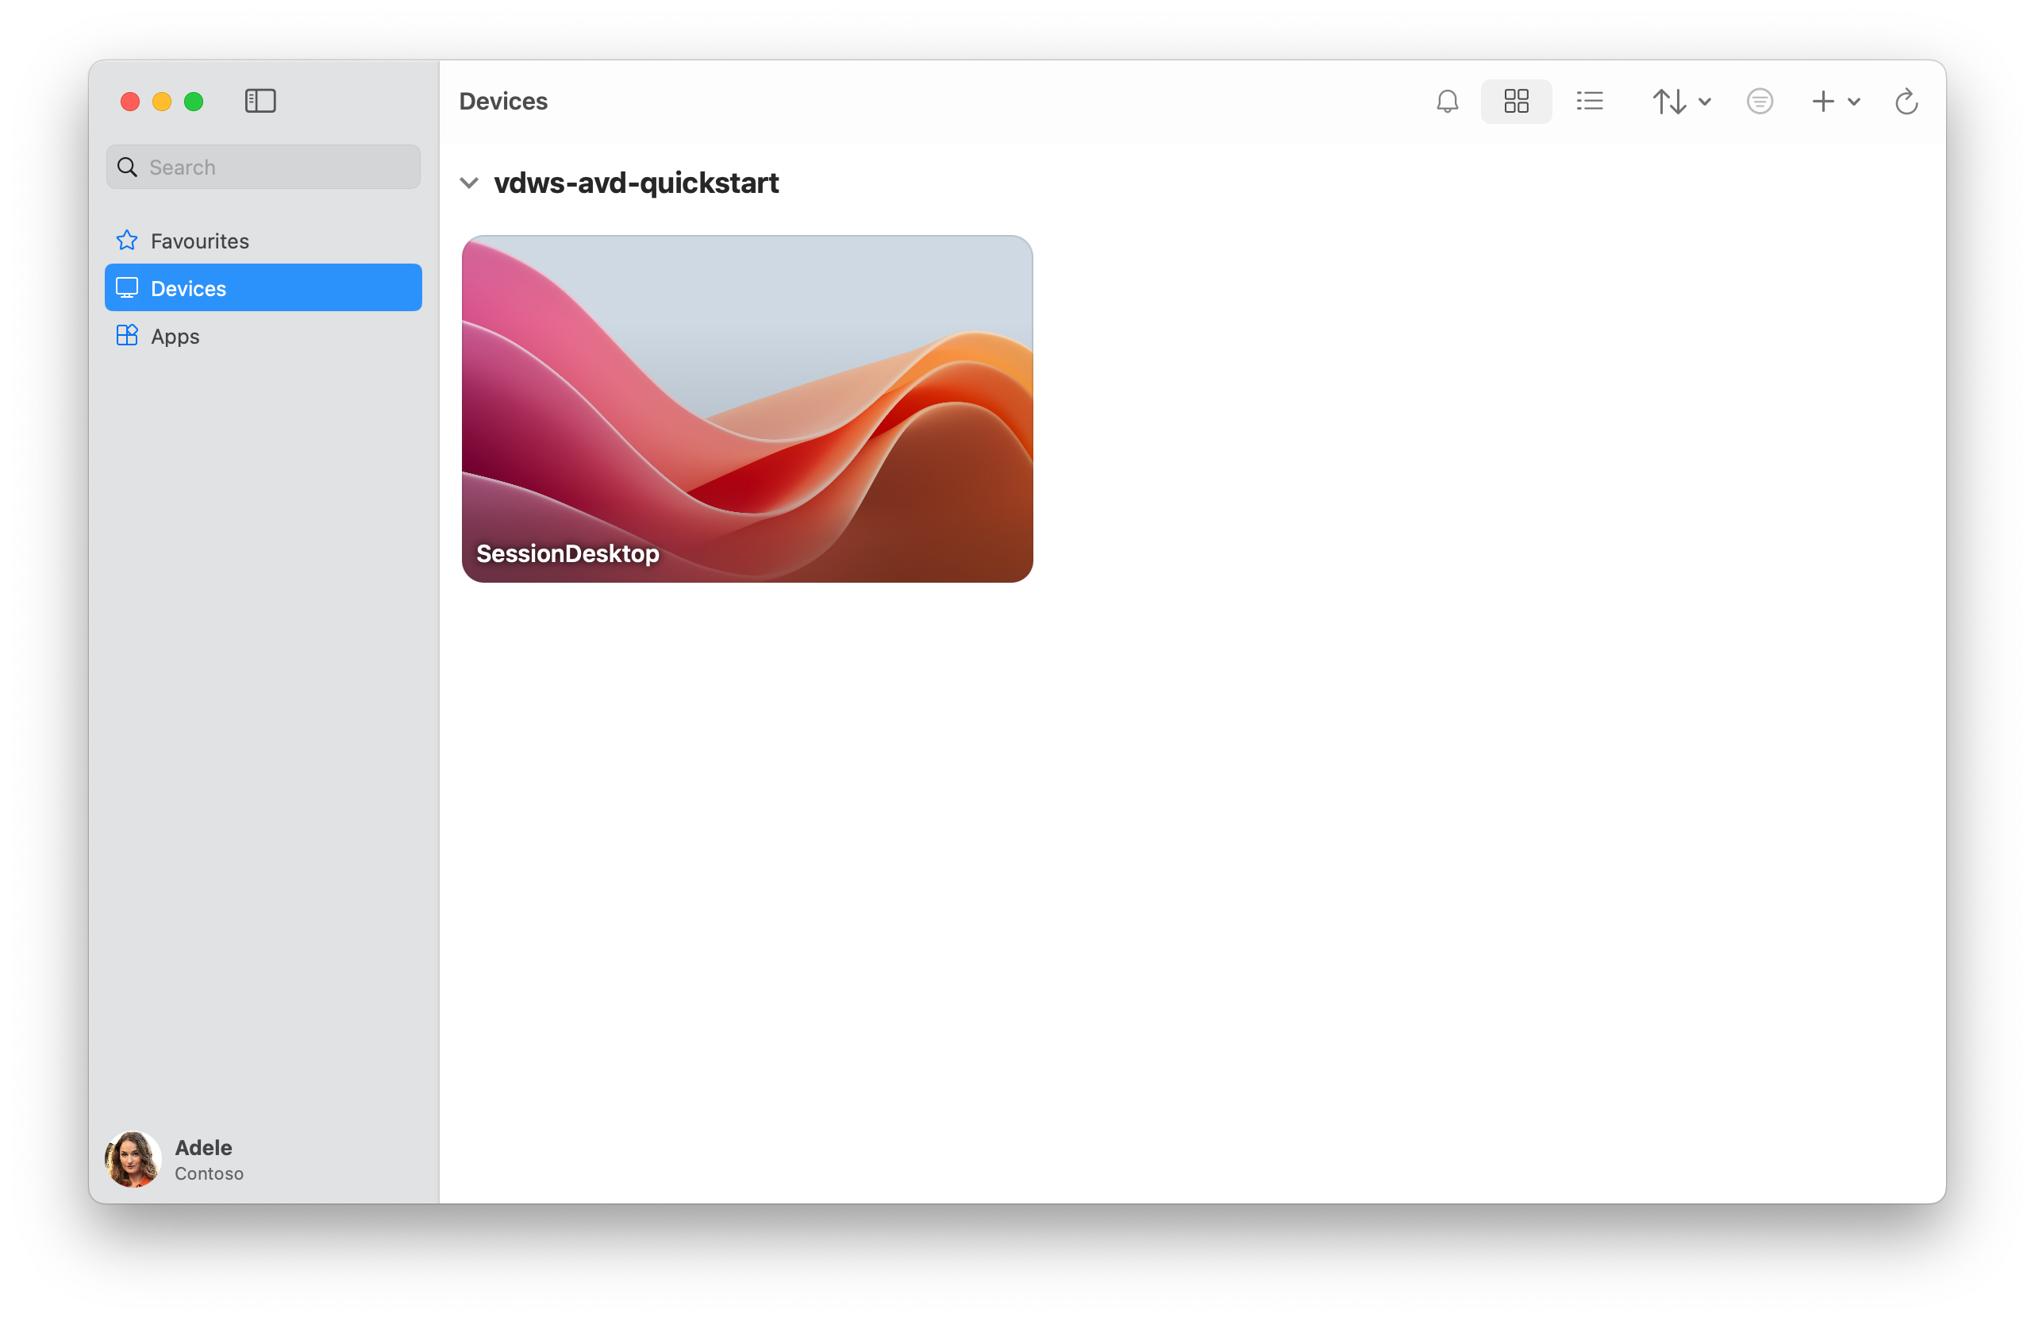Image resolution: width=2035 pixels, height=1321 pixels.
Task: Click the vdws-avd-quickstart workspace title
Action: tap(637, 183)
